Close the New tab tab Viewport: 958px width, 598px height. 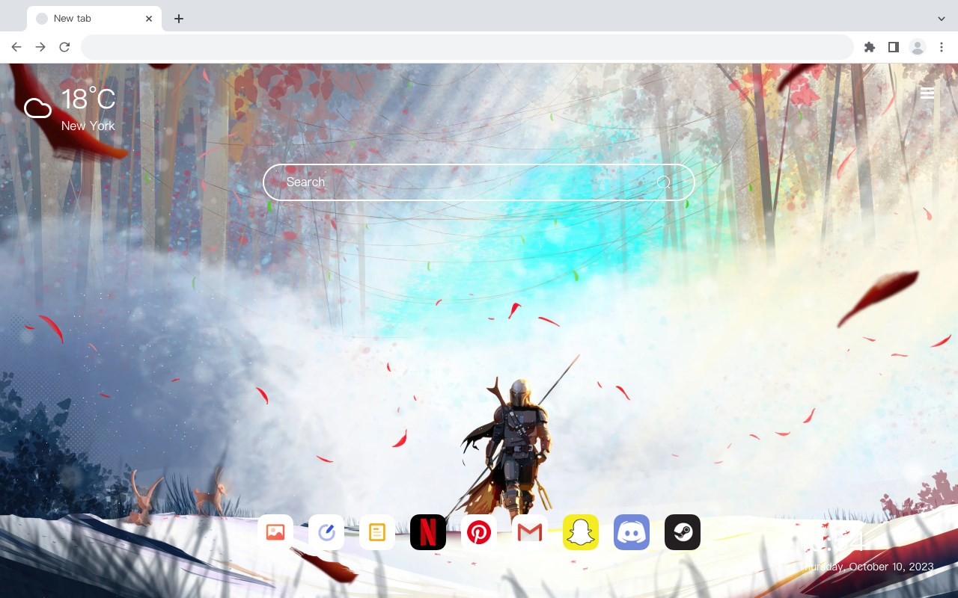click(149, 19)
